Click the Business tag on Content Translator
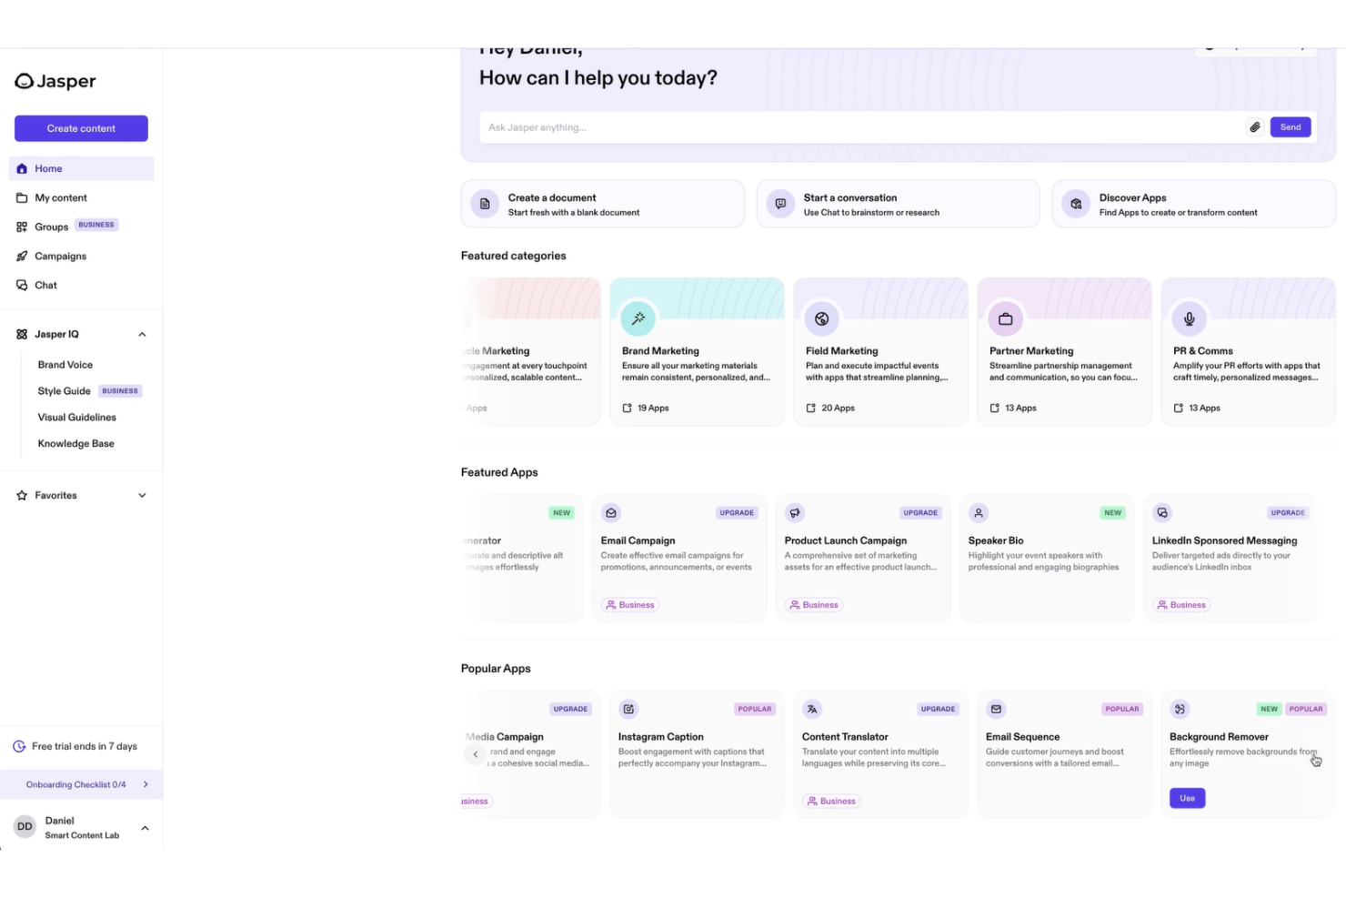Viewport: 1346px width, 898px height. pyautogui.click(x=831, y=802)
